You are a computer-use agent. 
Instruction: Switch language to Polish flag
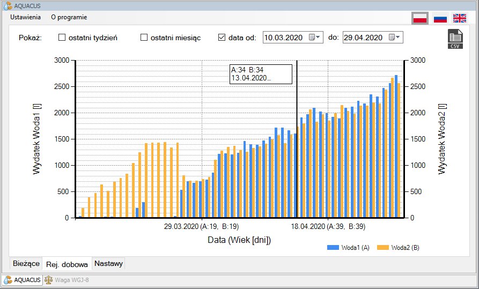pyautogui.click(x=419, y=18)
